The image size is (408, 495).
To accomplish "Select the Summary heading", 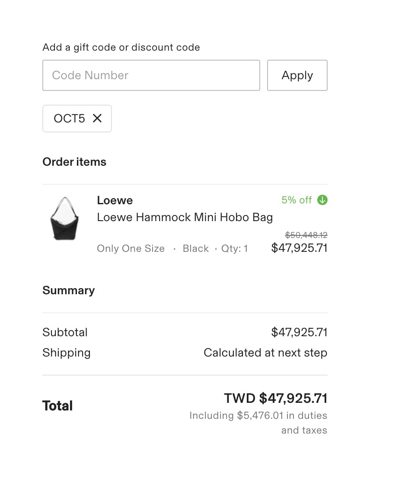I will point(68,290).
